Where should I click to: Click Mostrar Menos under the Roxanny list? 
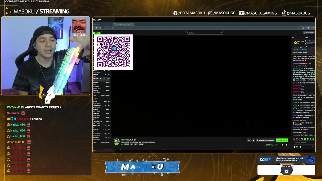pyautogui.click(x=105, y=96)
